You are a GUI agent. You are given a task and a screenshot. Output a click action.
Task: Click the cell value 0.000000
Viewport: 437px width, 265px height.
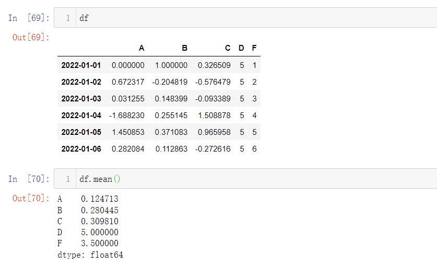coord(128,65)
